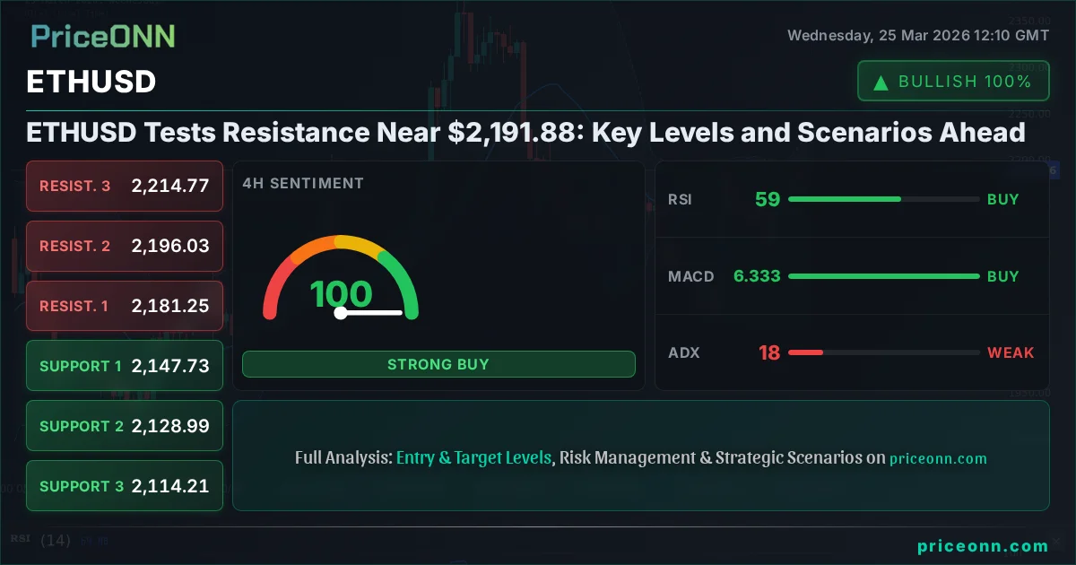Select the ETHUSD symbol heading
Image resolution: width=1076 pixels, height=565 pixels.
(x=91, y=82)
